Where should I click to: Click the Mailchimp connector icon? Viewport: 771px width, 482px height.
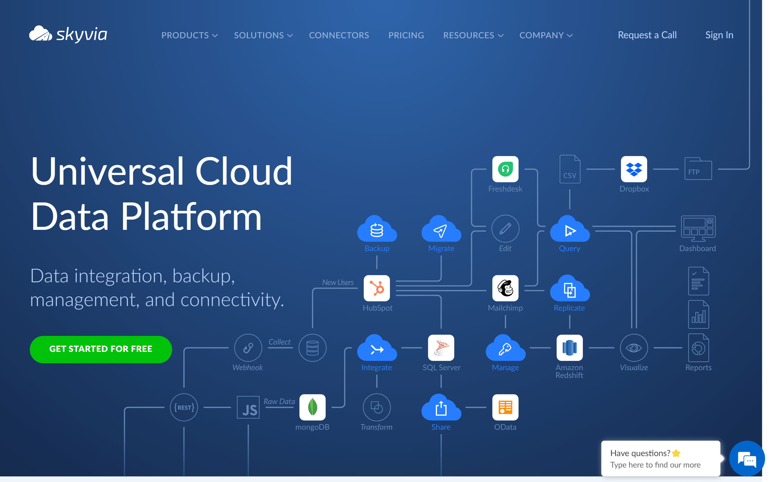[x=505, y=288]
